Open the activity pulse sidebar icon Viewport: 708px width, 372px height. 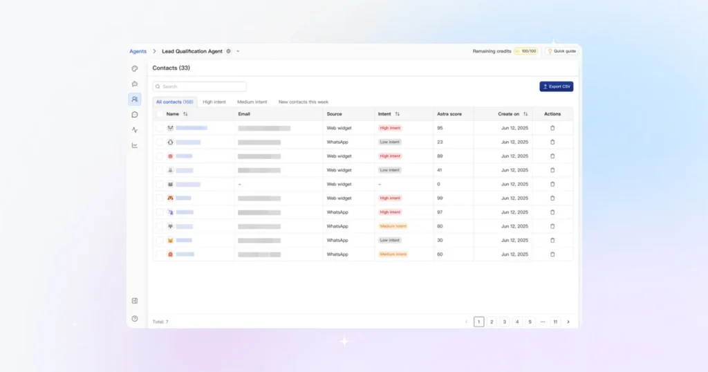[x=135, y=130]
